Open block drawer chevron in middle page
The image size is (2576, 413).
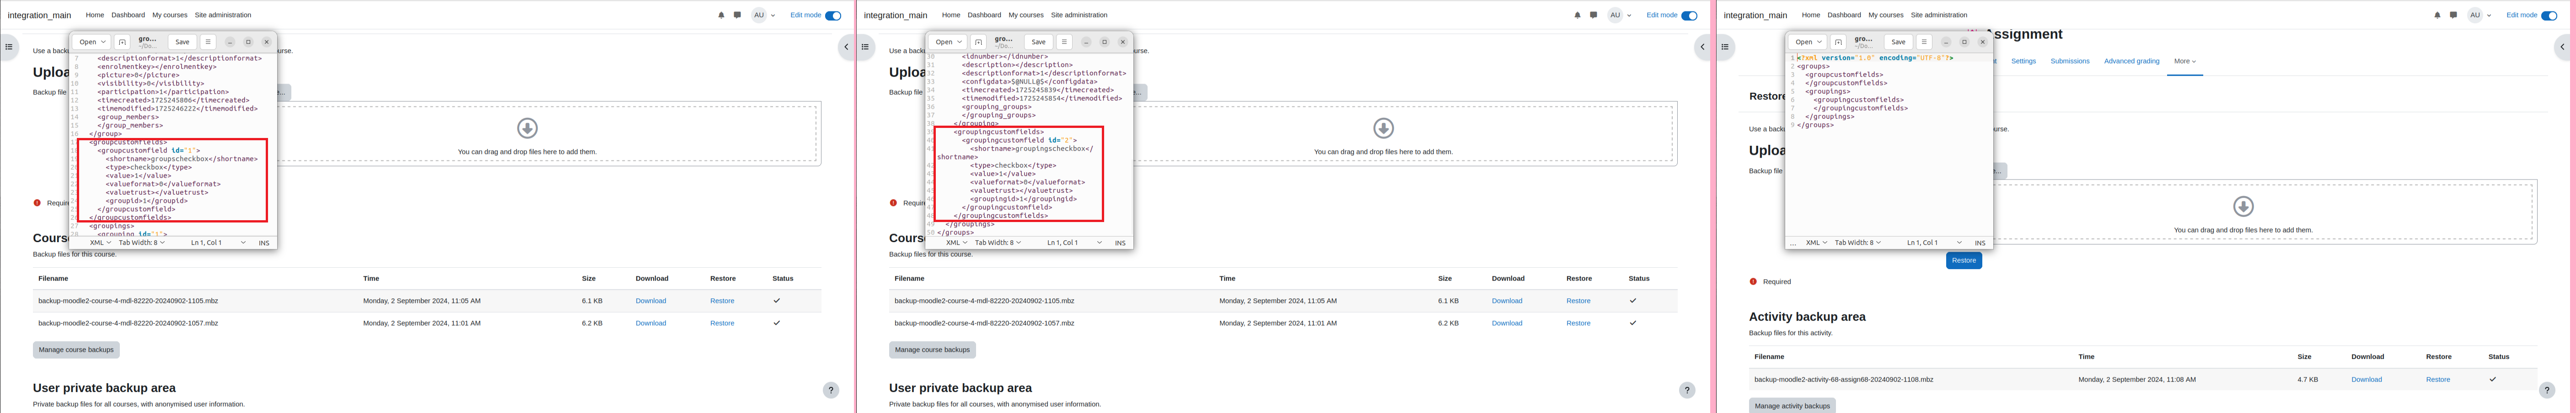pyautogui.click(x=1702, y=47)
